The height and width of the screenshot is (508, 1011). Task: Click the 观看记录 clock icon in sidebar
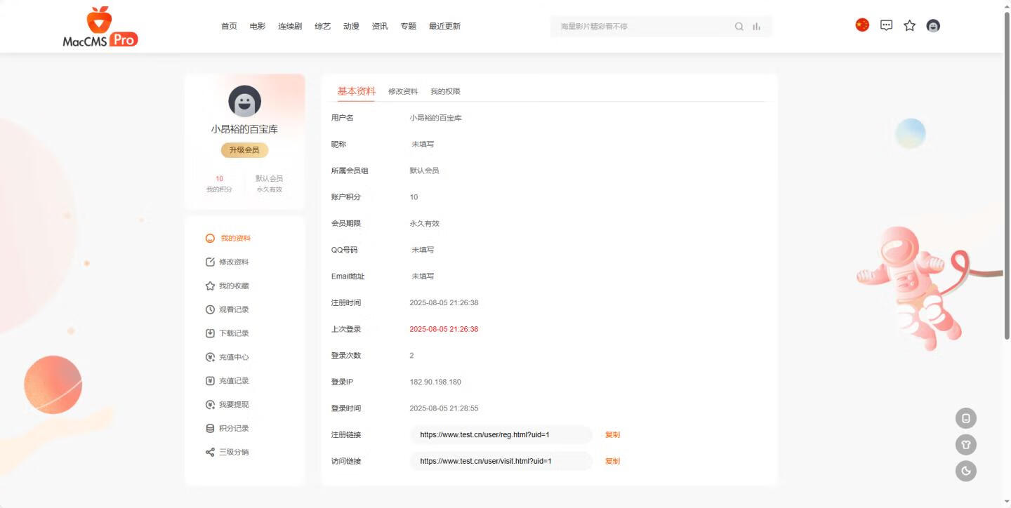[x=210, y=309]
